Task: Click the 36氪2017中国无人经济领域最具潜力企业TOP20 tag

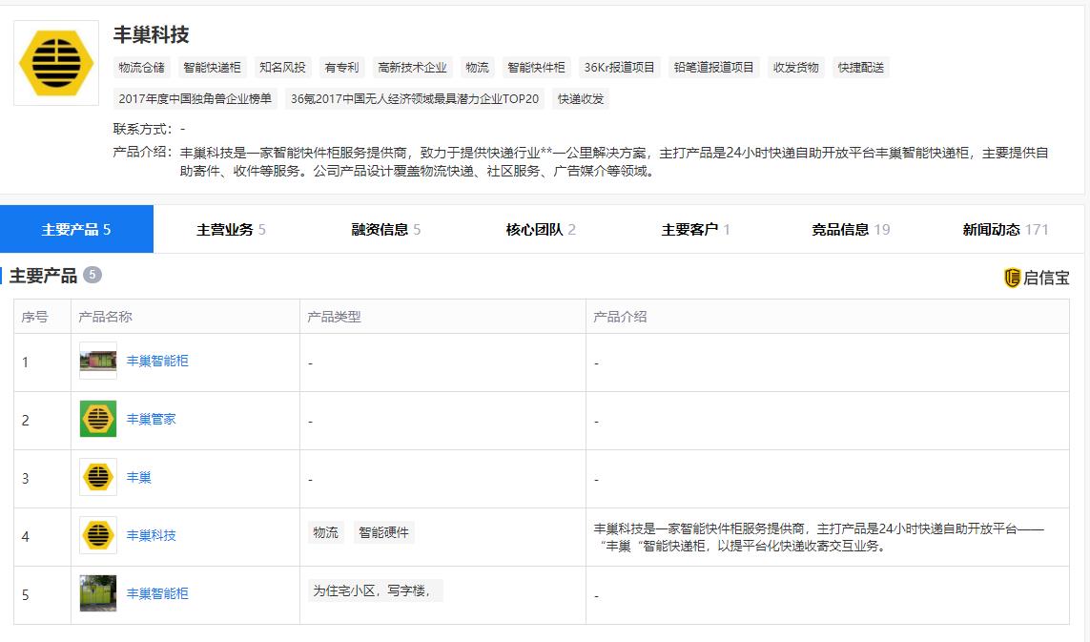Action: 414,99
